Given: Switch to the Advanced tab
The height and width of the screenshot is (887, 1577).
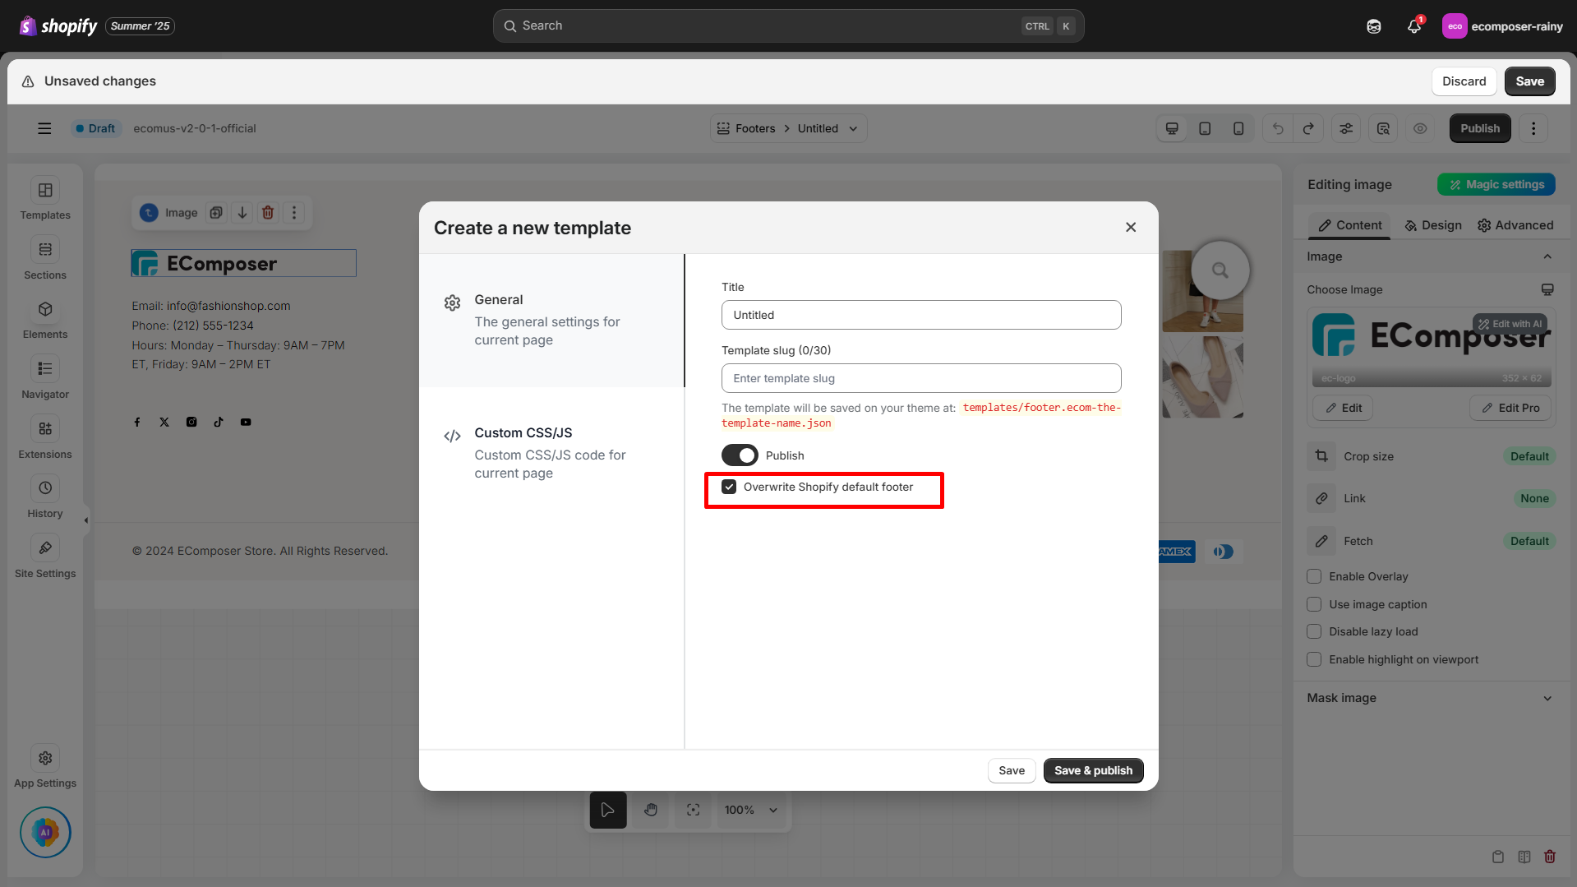Looking at the screenshot, I should click(x=1516, y=224).
